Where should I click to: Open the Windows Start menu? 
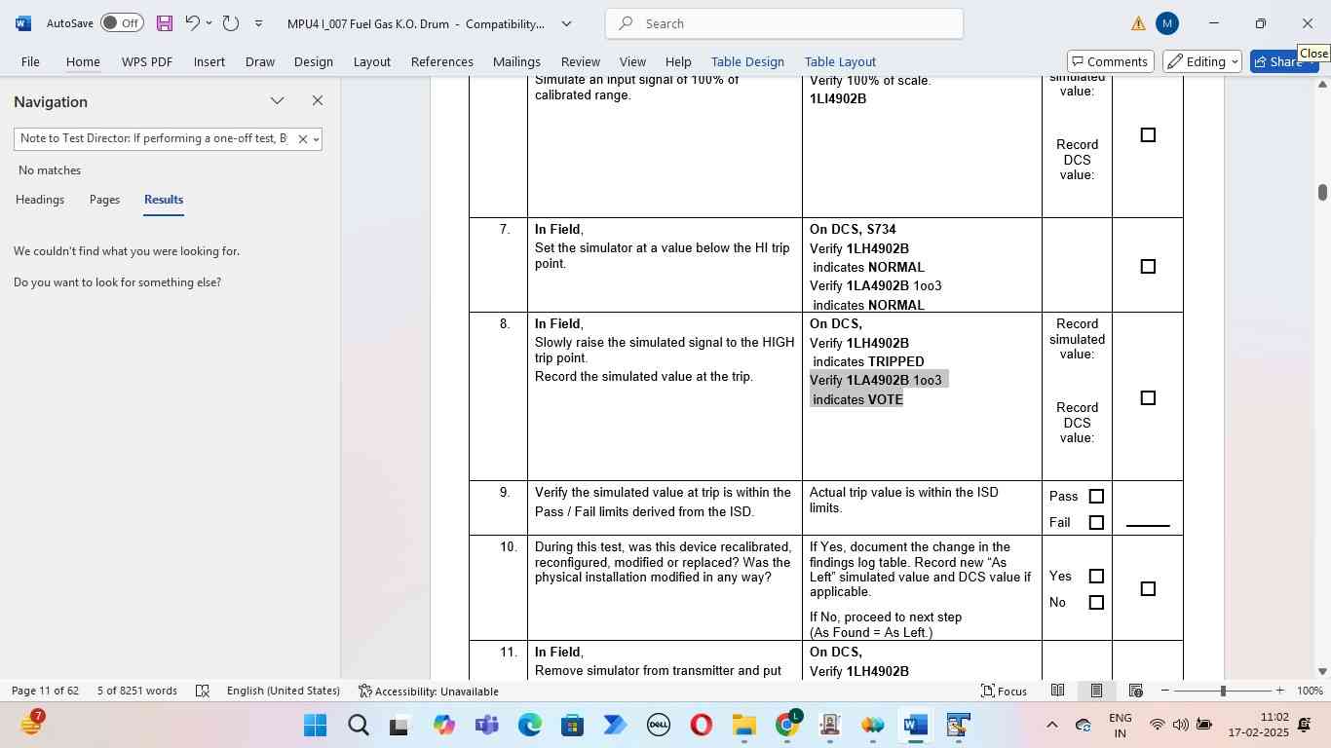pyautogui.click(x=316, y=726)
